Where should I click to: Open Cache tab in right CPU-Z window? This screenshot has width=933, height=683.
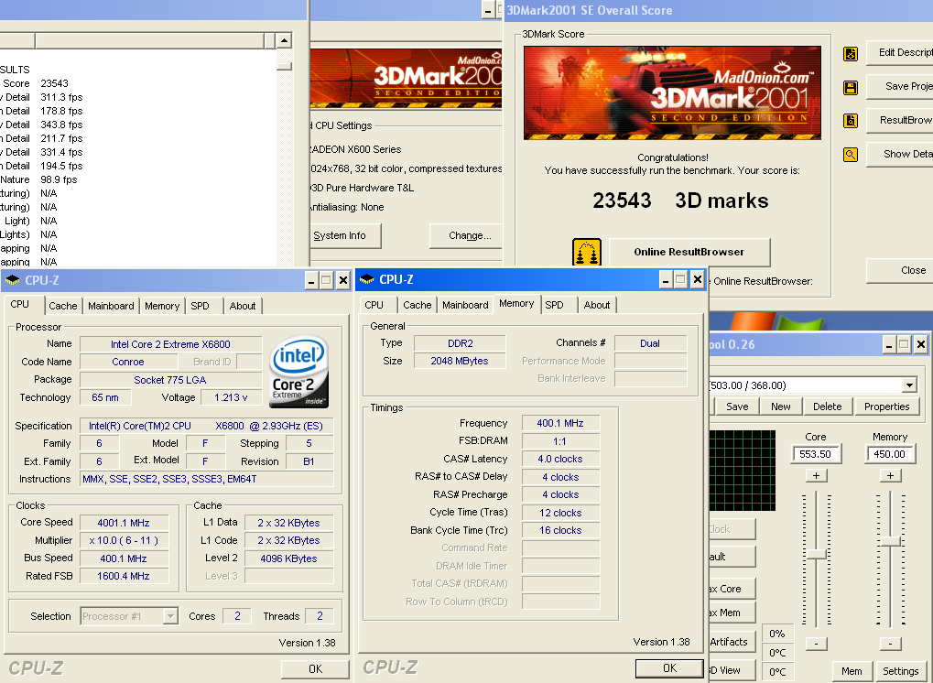click(418, 305)
